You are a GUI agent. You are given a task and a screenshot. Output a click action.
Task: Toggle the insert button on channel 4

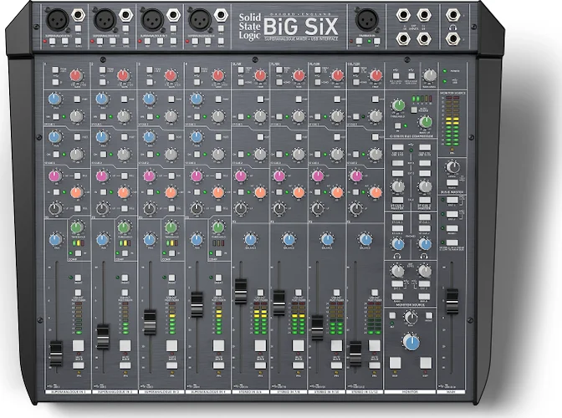click(x=218, y=278)
